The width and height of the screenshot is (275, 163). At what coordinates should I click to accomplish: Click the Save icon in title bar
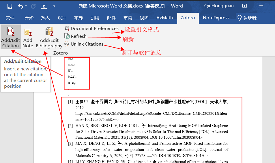pos(10,6)
